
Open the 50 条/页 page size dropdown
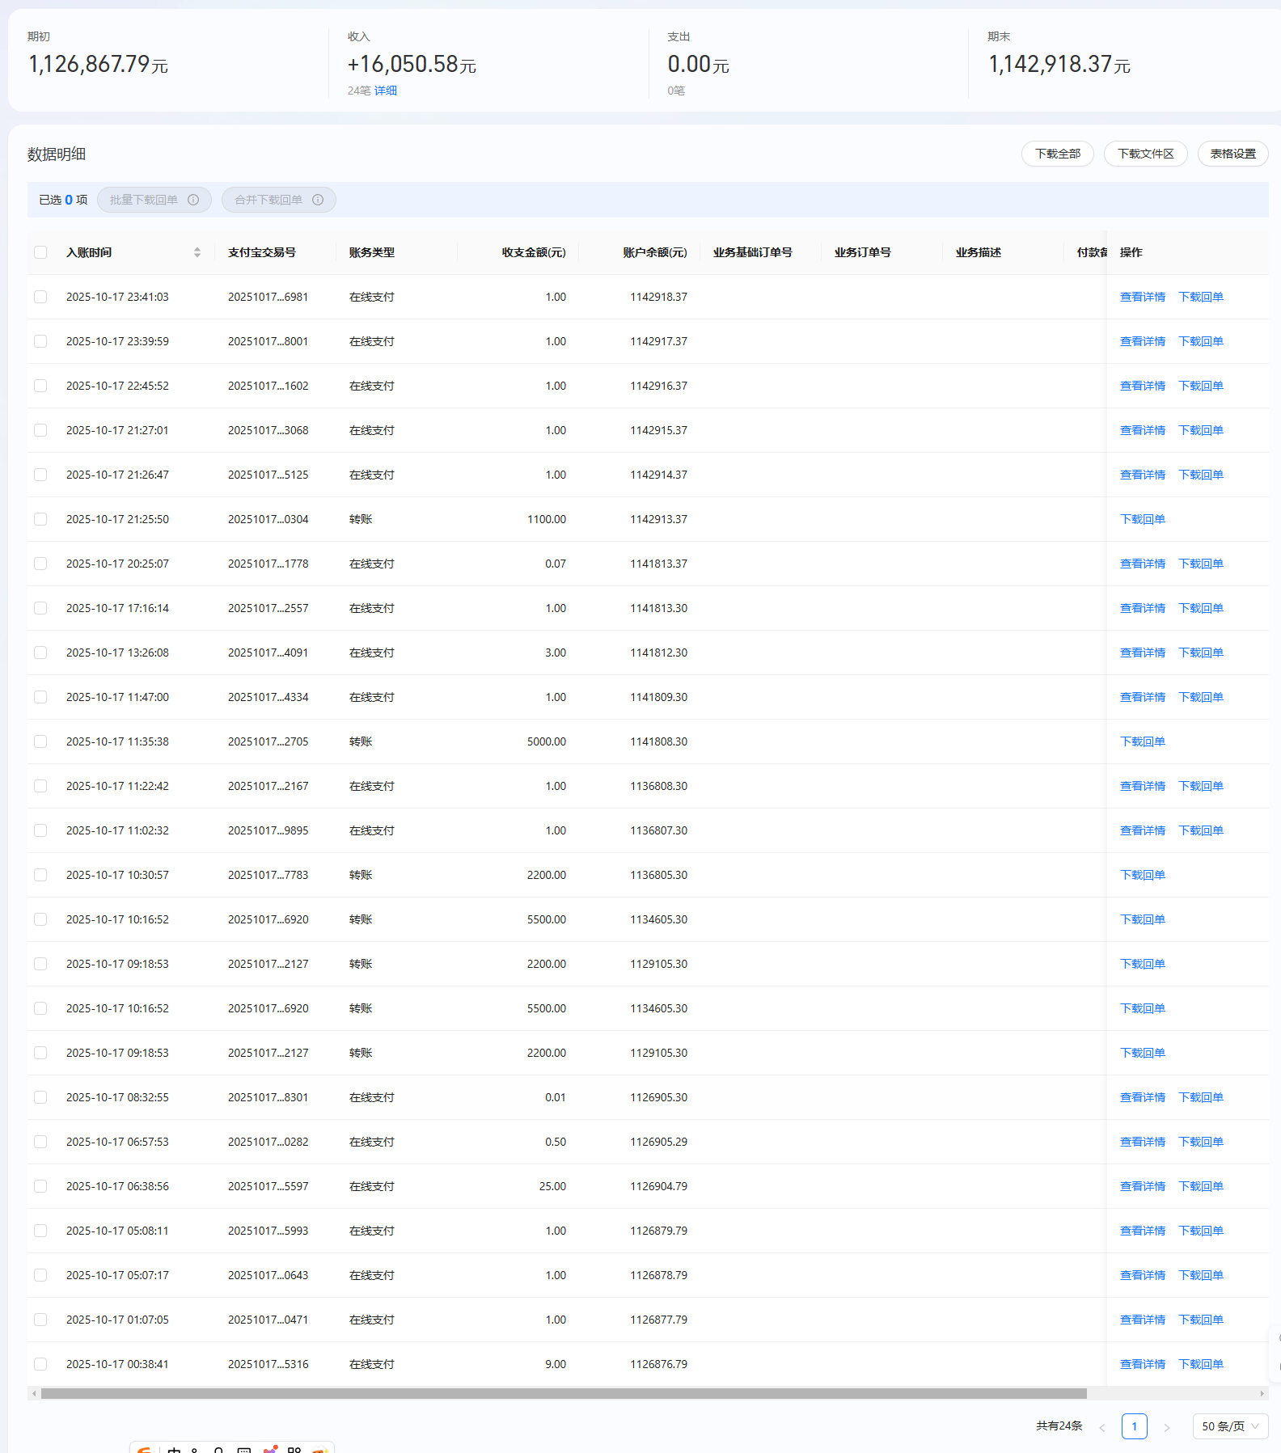click(1229, 1426)
